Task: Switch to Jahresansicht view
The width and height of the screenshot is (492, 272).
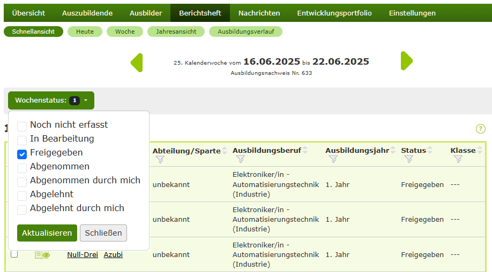Action: point(176,32)
